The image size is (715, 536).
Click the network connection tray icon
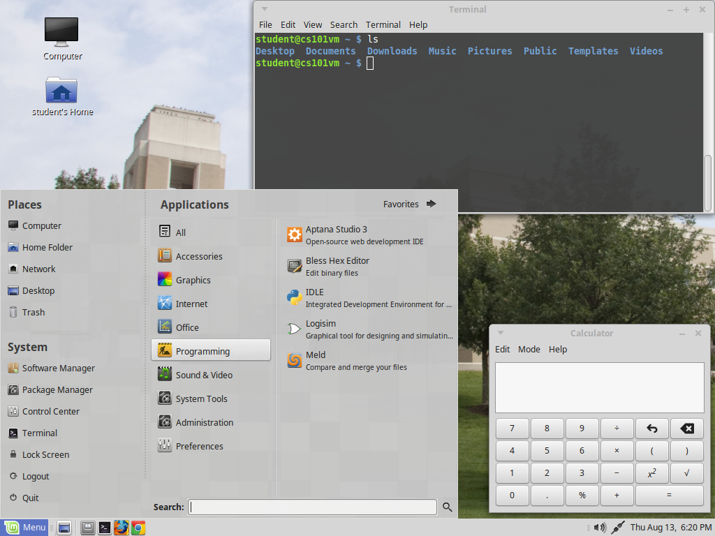tap(617, 528)
